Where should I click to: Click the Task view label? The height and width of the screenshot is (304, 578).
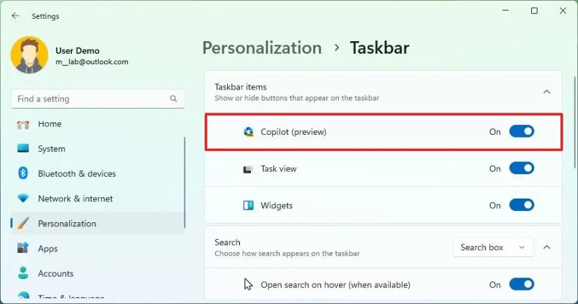click(x=279, y=168)
